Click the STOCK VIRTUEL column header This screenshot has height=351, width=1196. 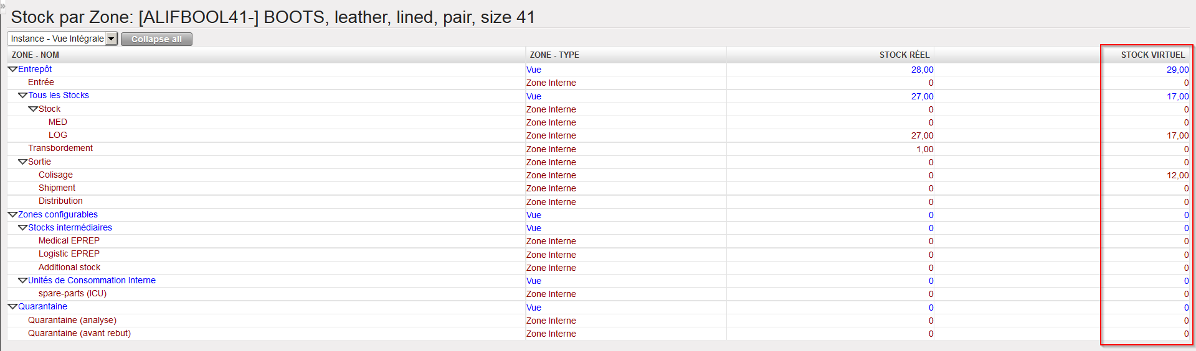click(1152, 55)
